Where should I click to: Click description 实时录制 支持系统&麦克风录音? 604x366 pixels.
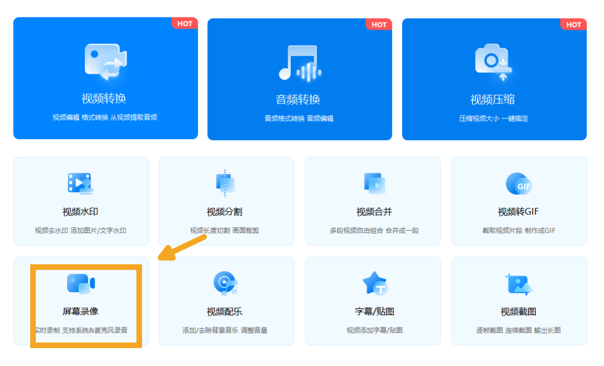[x=81, y=330]
